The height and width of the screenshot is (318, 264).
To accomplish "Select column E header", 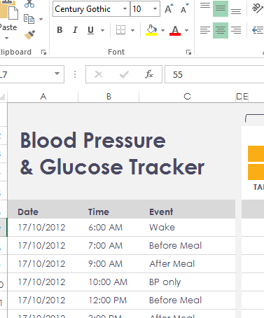I will (x=245, y=97).
